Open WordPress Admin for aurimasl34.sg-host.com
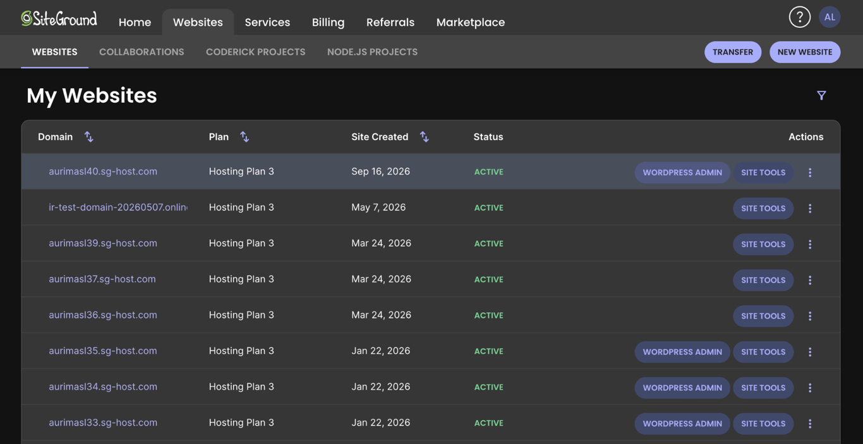 (682, 388)
